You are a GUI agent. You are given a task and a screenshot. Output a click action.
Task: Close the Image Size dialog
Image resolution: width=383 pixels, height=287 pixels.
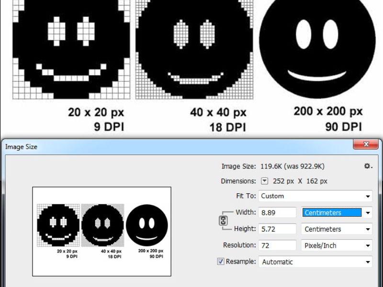tap(366, 144)
